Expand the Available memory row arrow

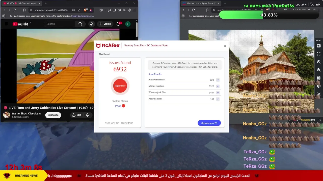tap(218, 80)
